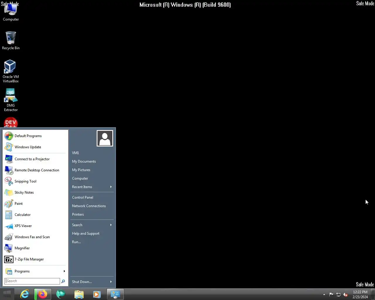Screen dimensions: 375x300
Task: Expand the Programs submenu
Action: pyautogui.click(x=35, y=271)
